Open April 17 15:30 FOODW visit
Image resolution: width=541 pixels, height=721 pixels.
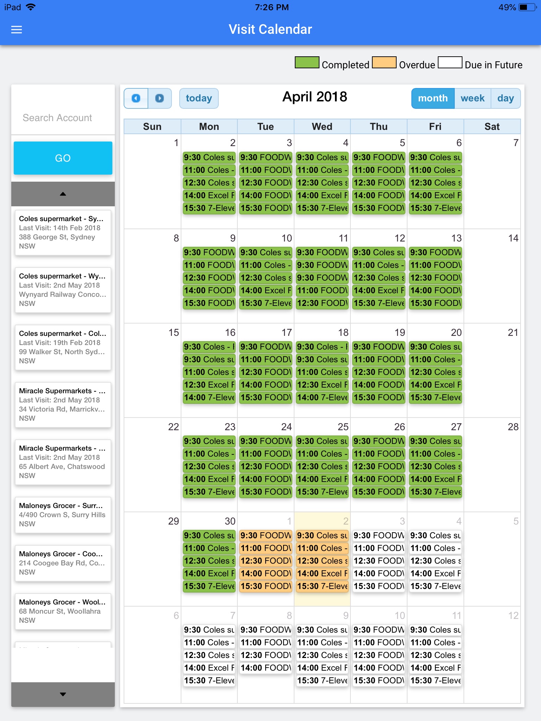[x=266, y=397]
